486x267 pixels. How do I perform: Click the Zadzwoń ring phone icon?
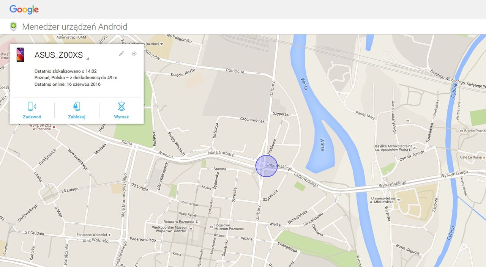[x=32, y=107]
